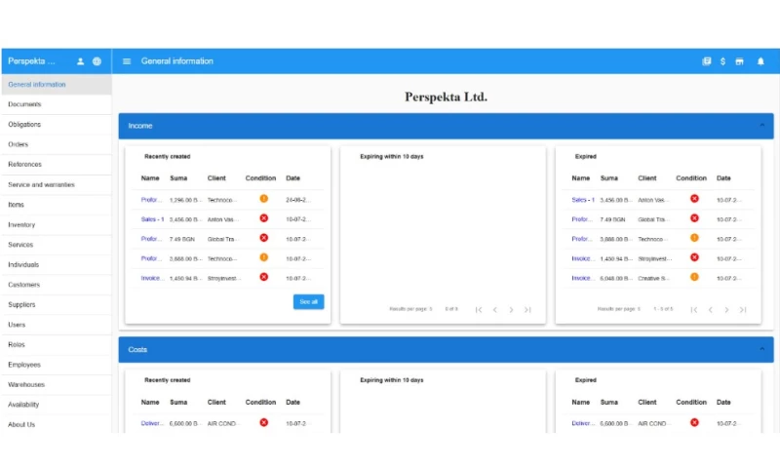The image size is (780, 468).
Task: Collapse the Income section
Action: click(760, 126)
